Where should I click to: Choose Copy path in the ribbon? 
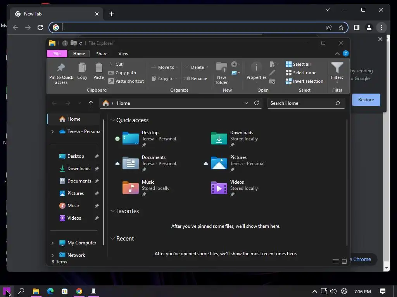(122, 73)
